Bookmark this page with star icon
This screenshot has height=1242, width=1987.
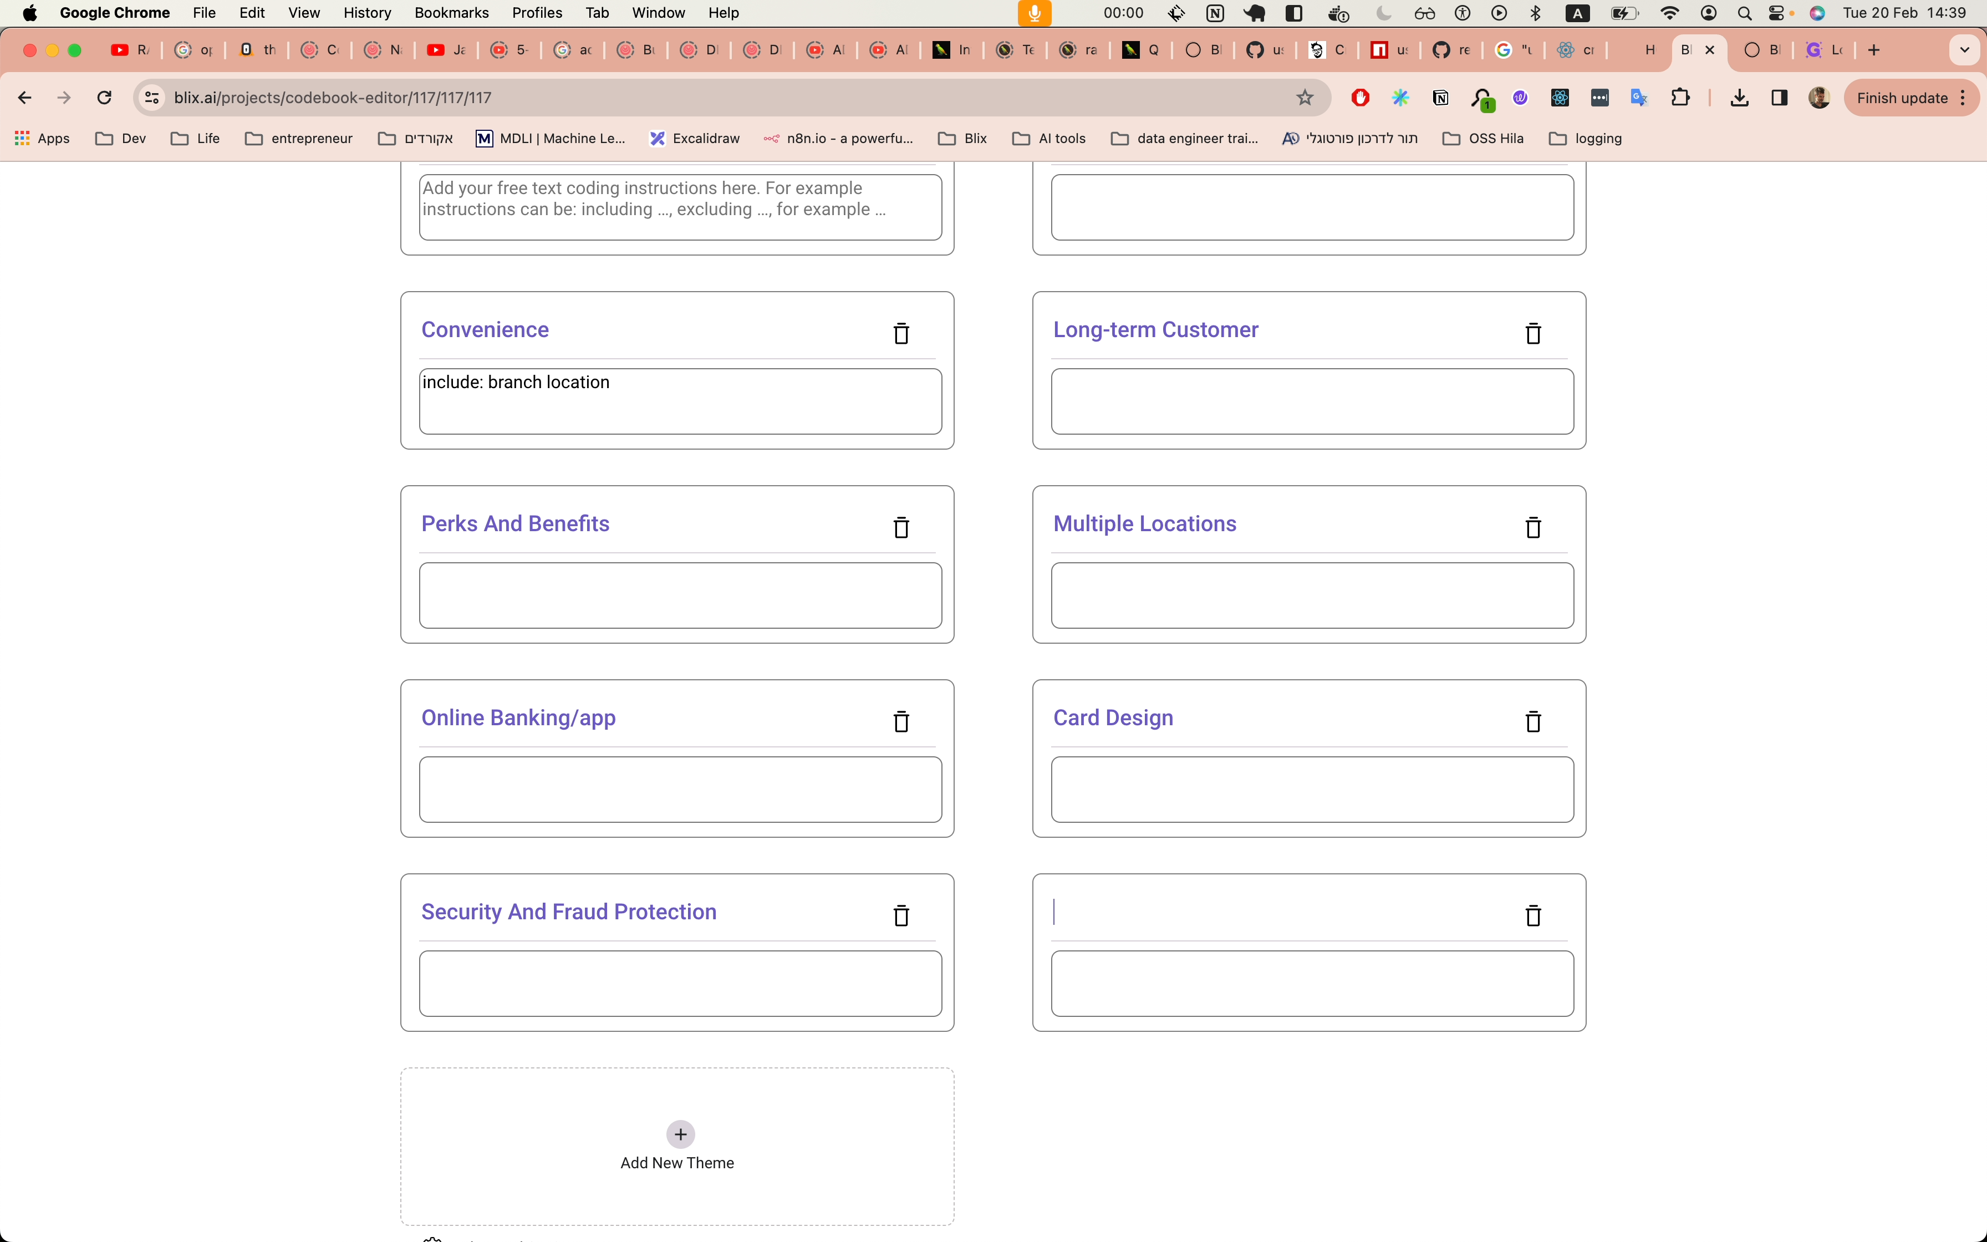point(1305,98)
